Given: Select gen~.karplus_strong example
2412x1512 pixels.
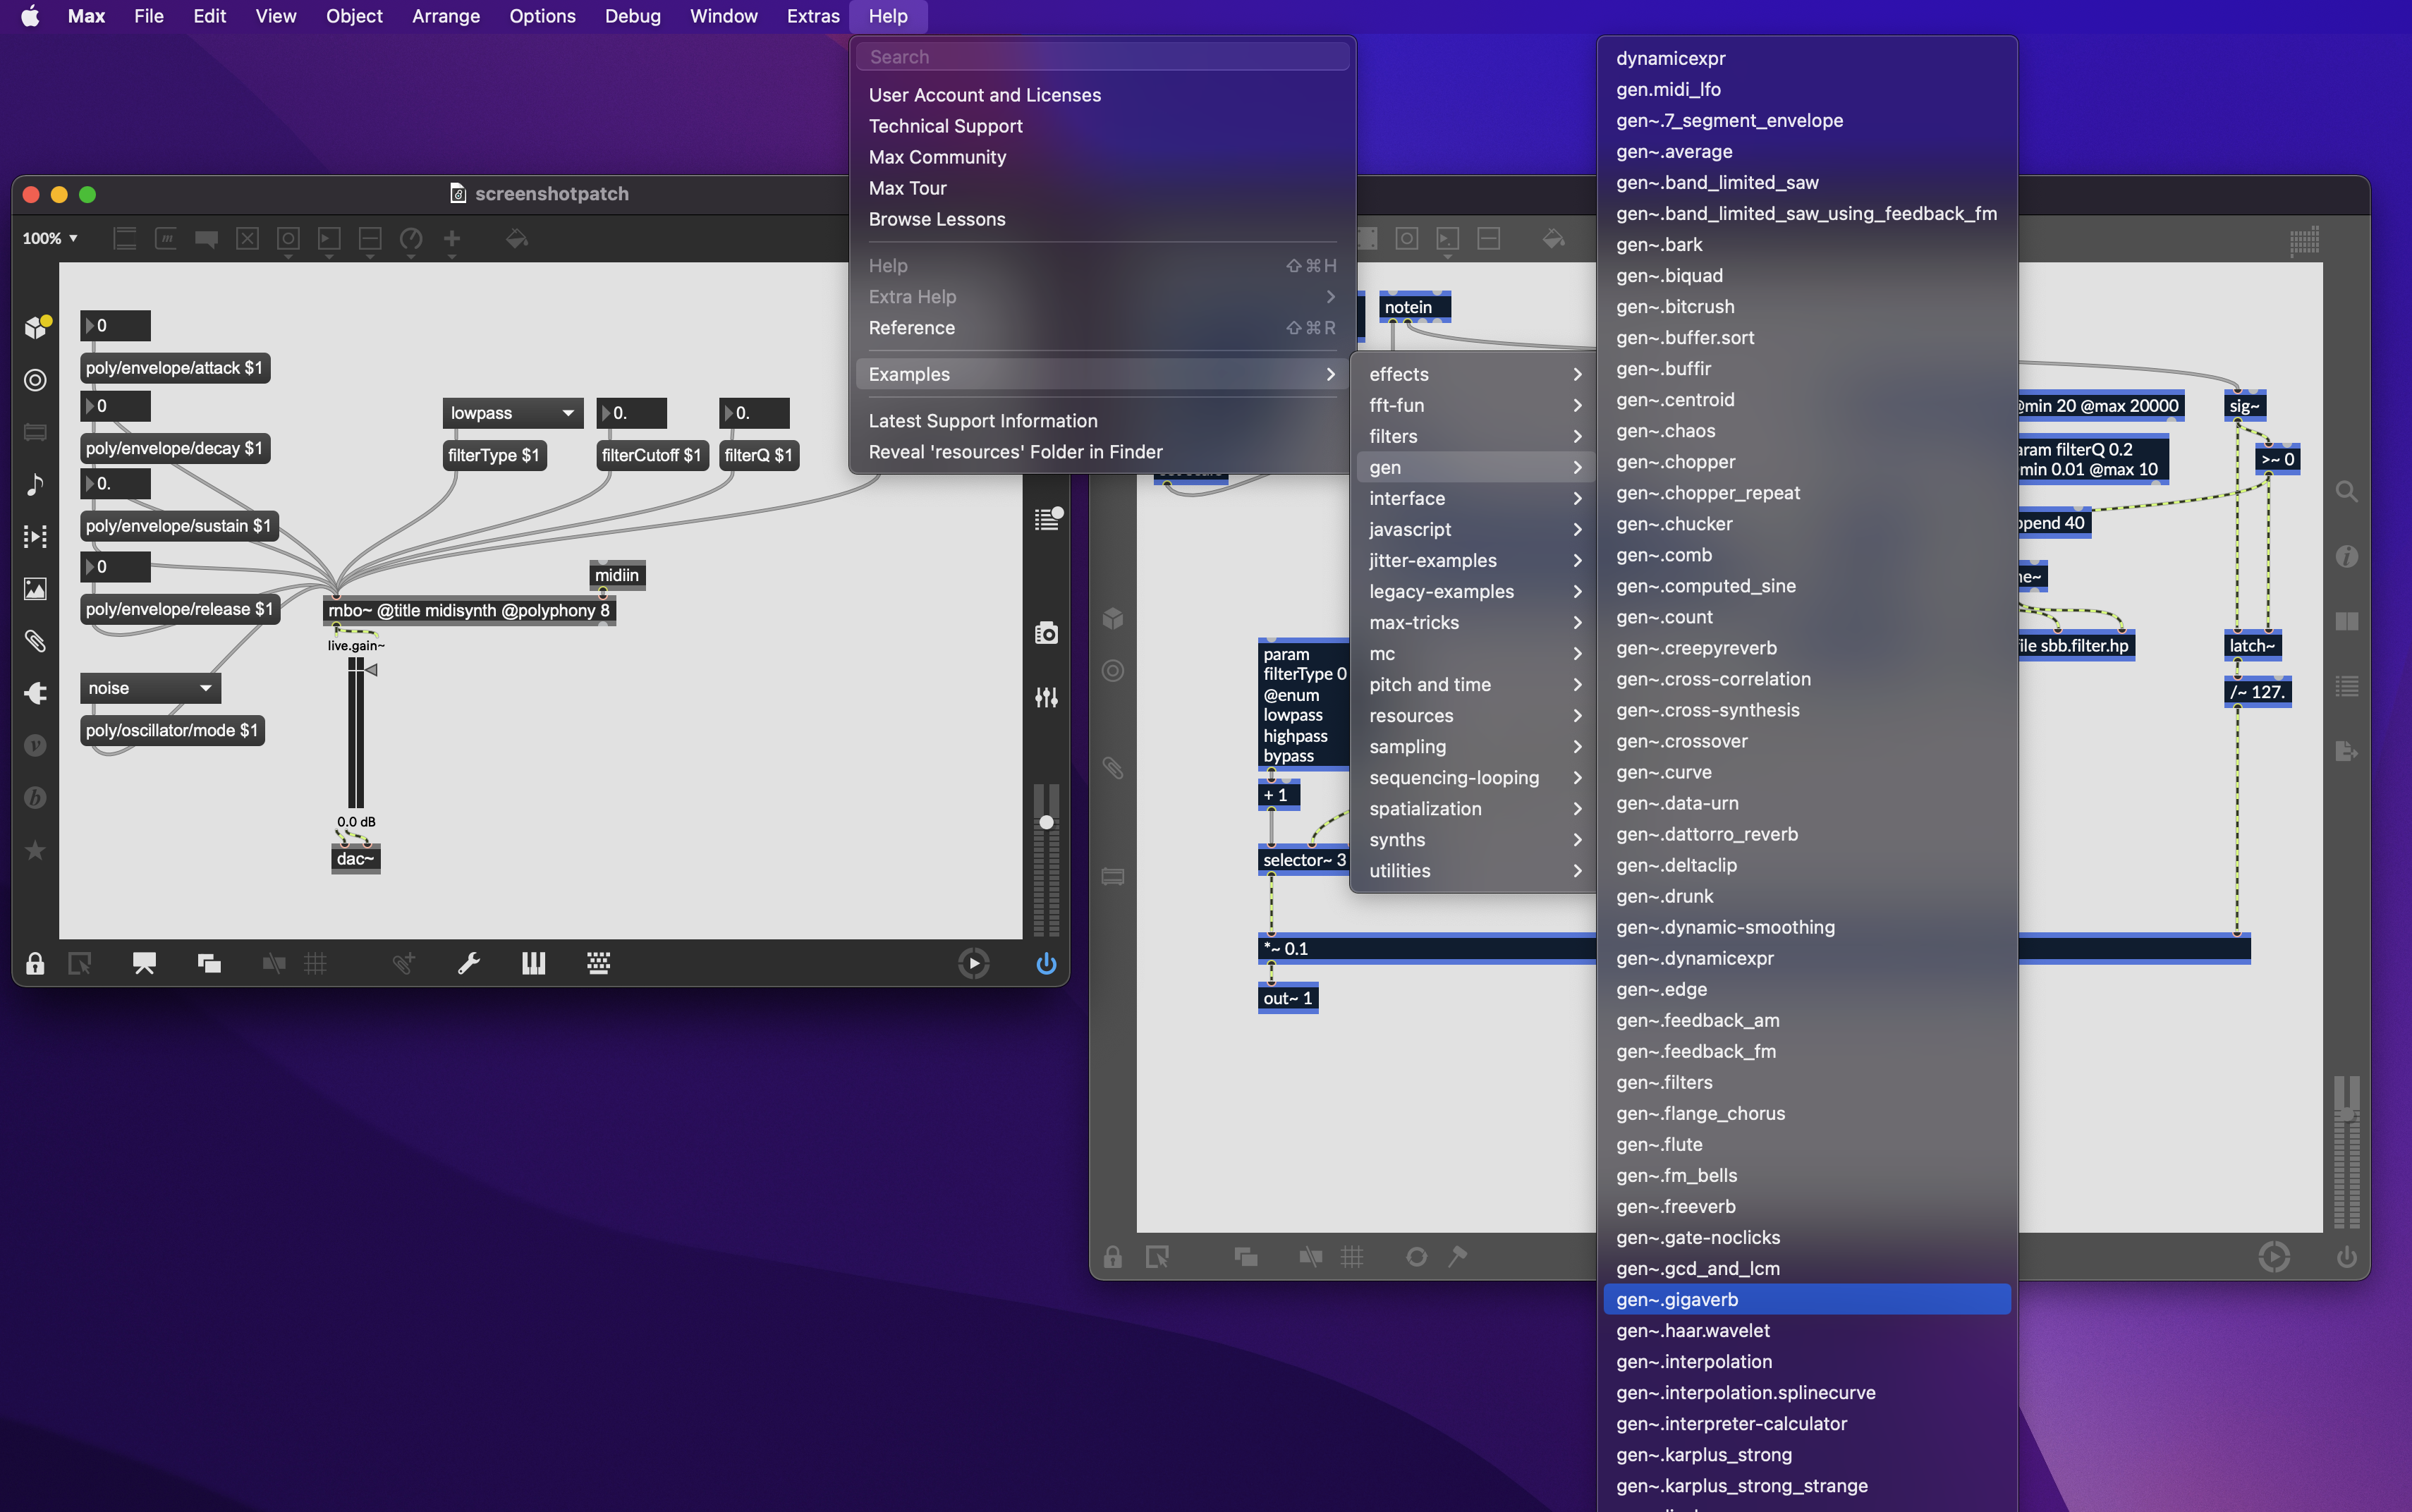Looking at the screenshot, I should 1806,1454.
